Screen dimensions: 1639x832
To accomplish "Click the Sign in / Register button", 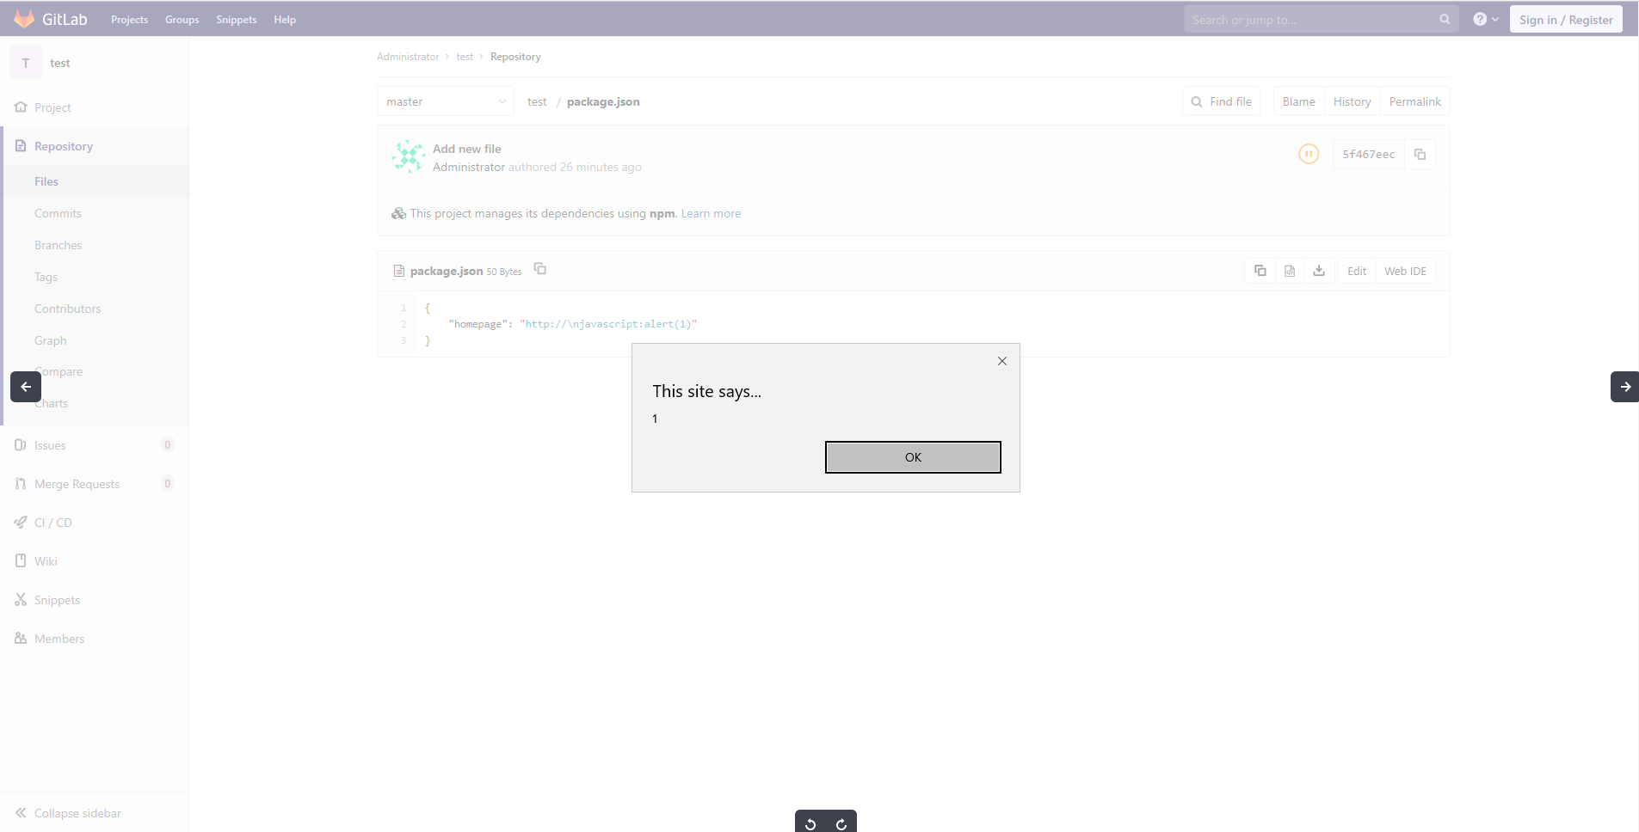I will click(1565, 20).
